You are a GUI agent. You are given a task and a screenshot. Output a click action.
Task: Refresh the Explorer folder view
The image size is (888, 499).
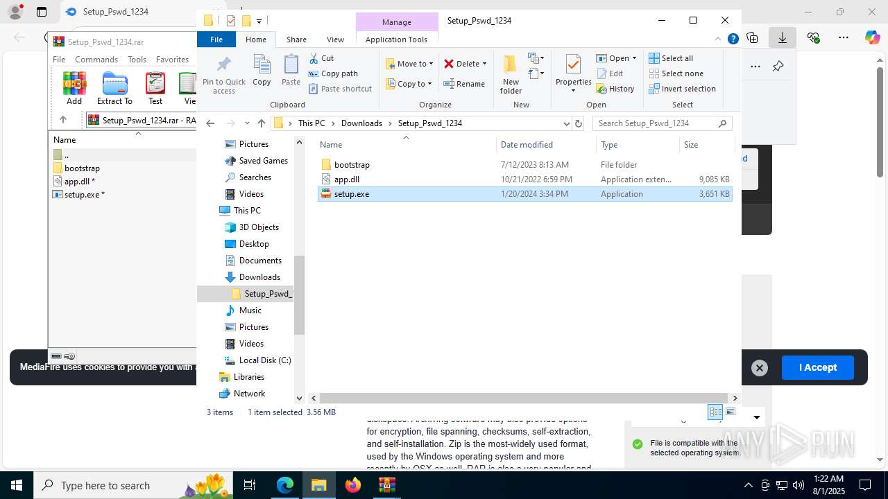tap(579, 123)
